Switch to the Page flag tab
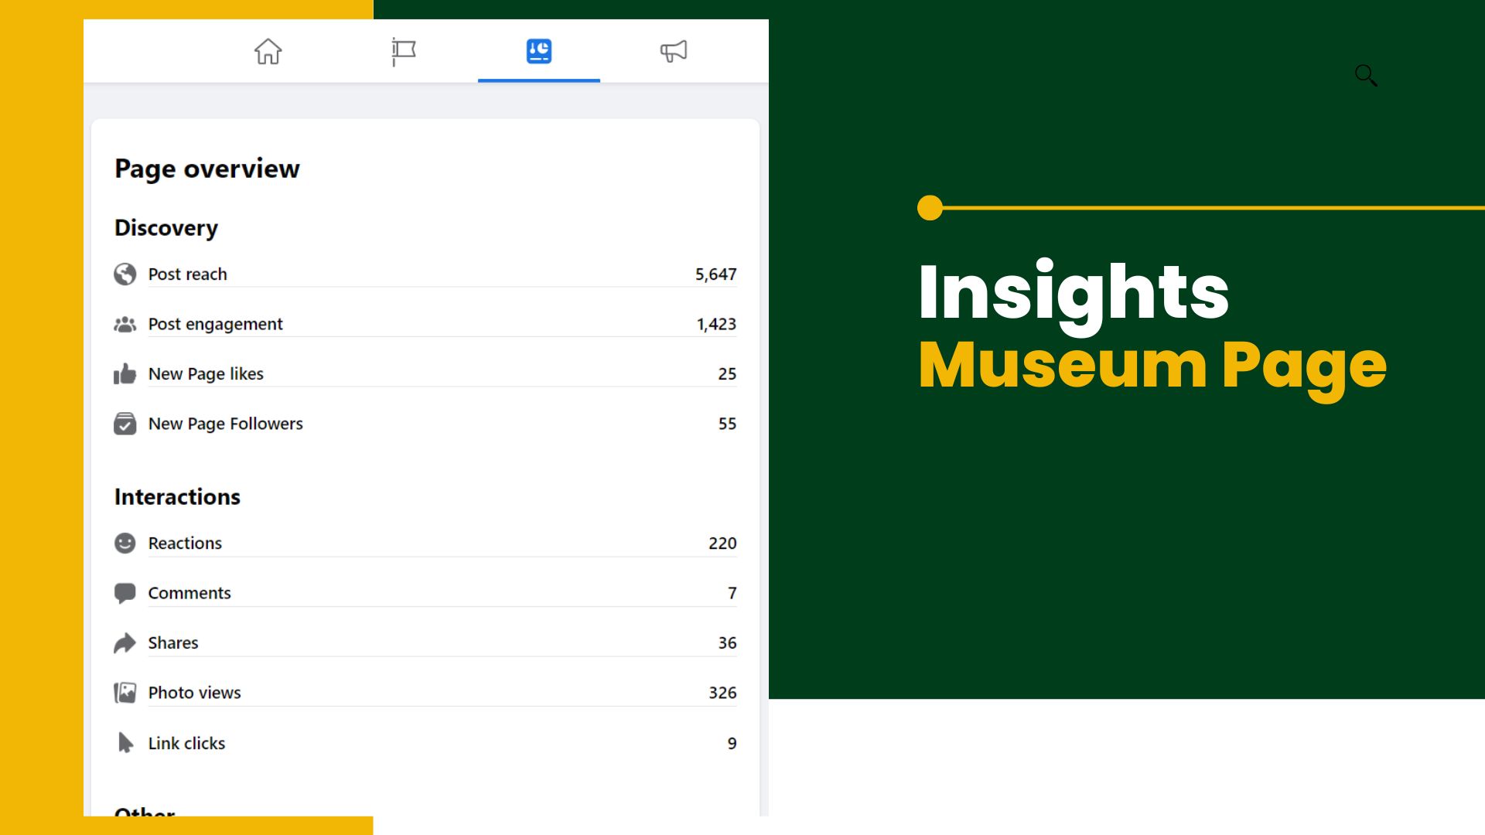 pyautogui.click(x=403, y=52)
